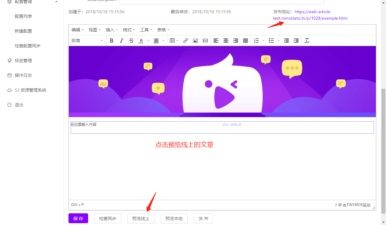Click the DIV element in path bar
386x225 pixels.
point(74,205)
